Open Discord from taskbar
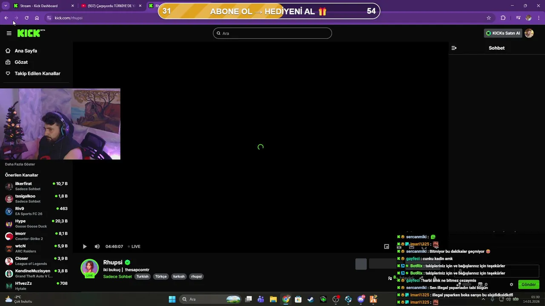545x306 pixels. click(x=361, y=299)
